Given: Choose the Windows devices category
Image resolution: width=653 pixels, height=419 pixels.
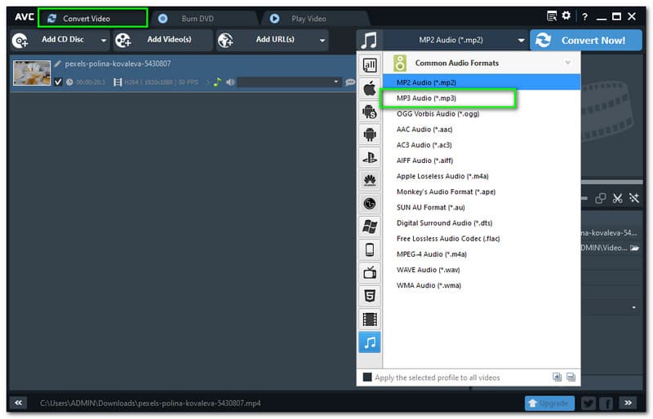Looking at the screenshot, I should coord(370,227).
